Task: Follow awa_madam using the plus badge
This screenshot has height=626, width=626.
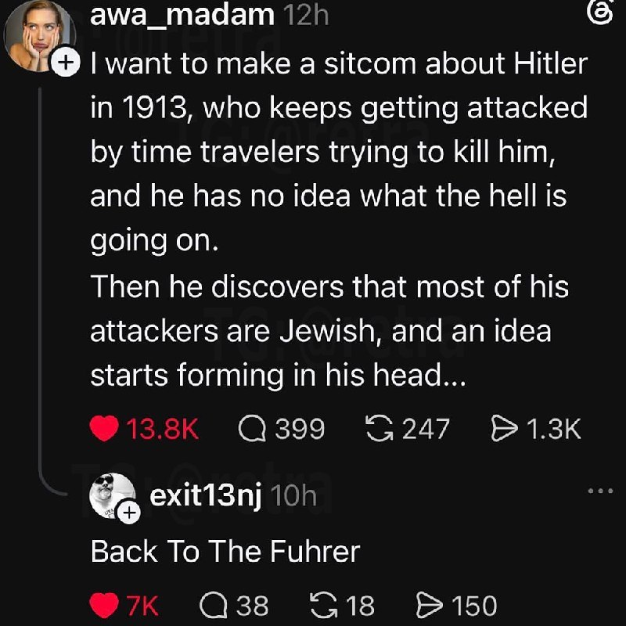Action: pos(66,63)
